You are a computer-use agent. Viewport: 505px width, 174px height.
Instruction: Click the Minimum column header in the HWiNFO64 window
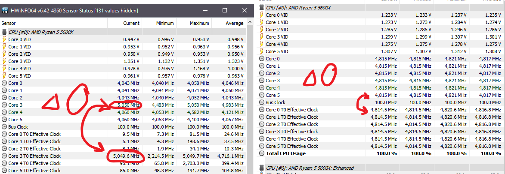[159, 23]
